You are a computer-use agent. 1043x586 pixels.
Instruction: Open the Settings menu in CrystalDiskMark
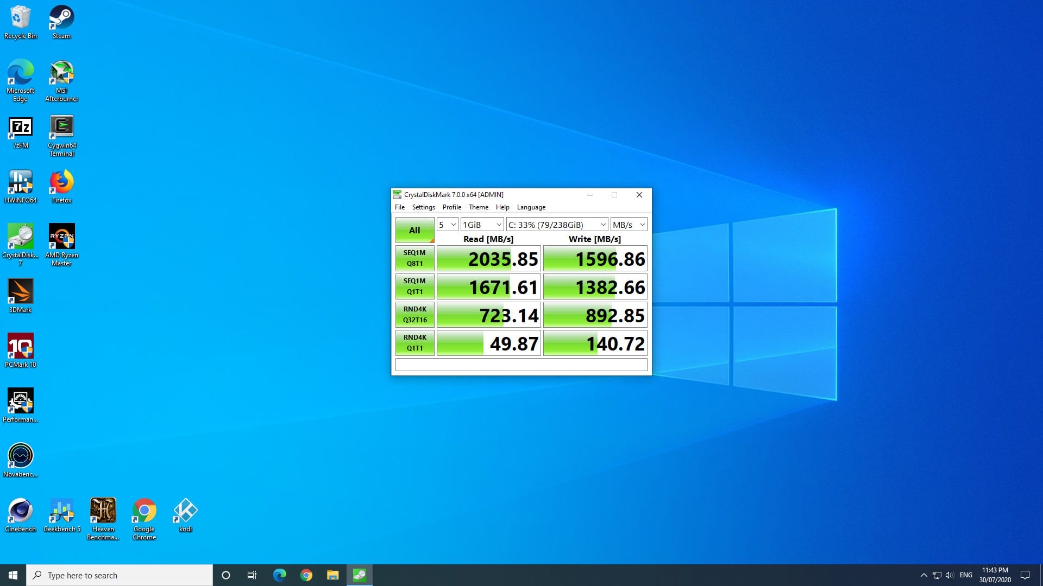[x=424, y=207]
